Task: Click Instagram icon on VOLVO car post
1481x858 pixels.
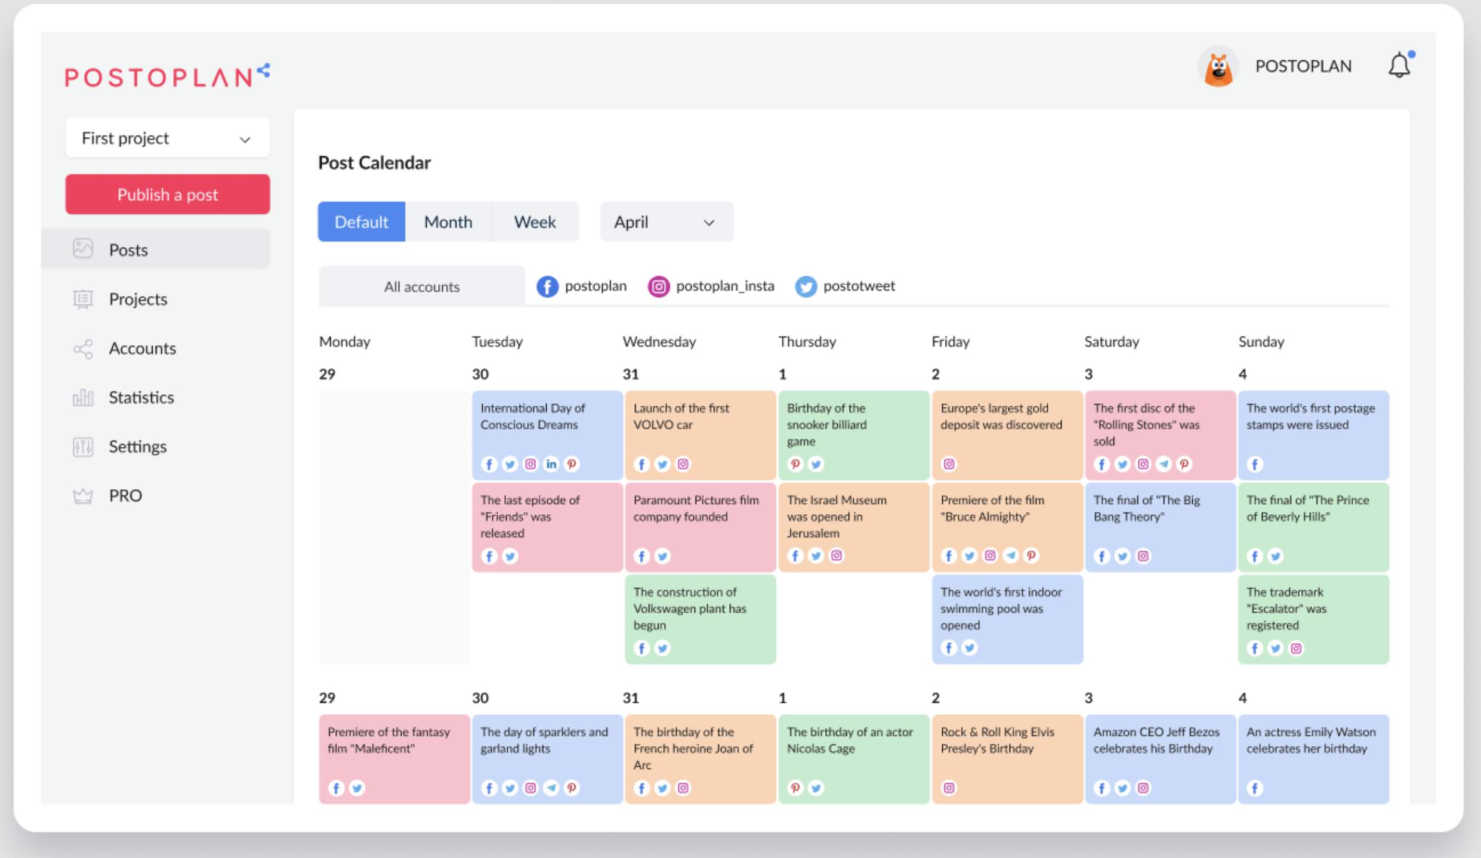Action: [x=683, y=464]
